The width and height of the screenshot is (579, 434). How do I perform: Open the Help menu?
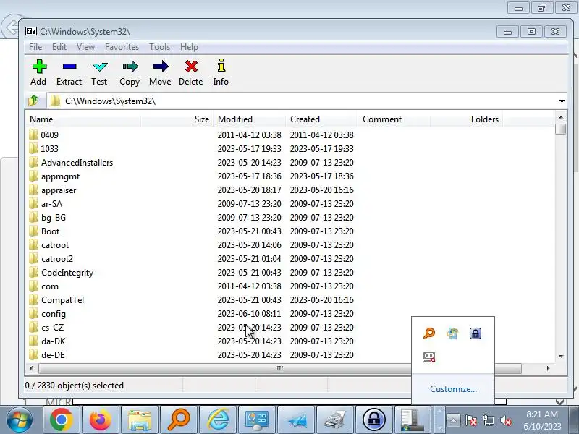pyautogui.click(x=189, y=47)
